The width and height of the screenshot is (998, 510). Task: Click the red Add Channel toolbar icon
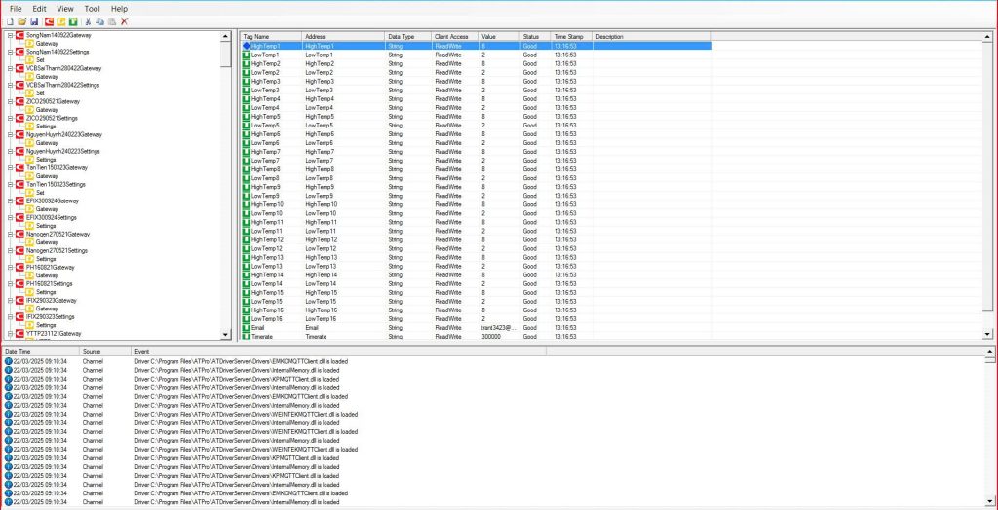(49, 21)
